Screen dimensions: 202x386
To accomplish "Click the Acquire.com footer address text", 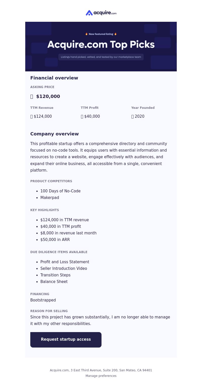I will pyautogui.click(x=101, y=370).
